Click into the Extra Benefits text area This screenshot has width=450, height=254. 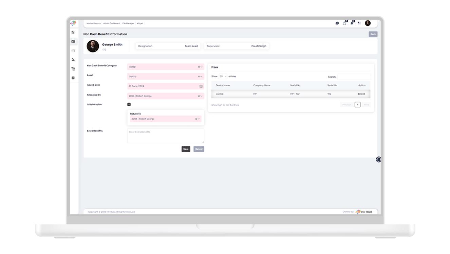(x=166, y=136)
